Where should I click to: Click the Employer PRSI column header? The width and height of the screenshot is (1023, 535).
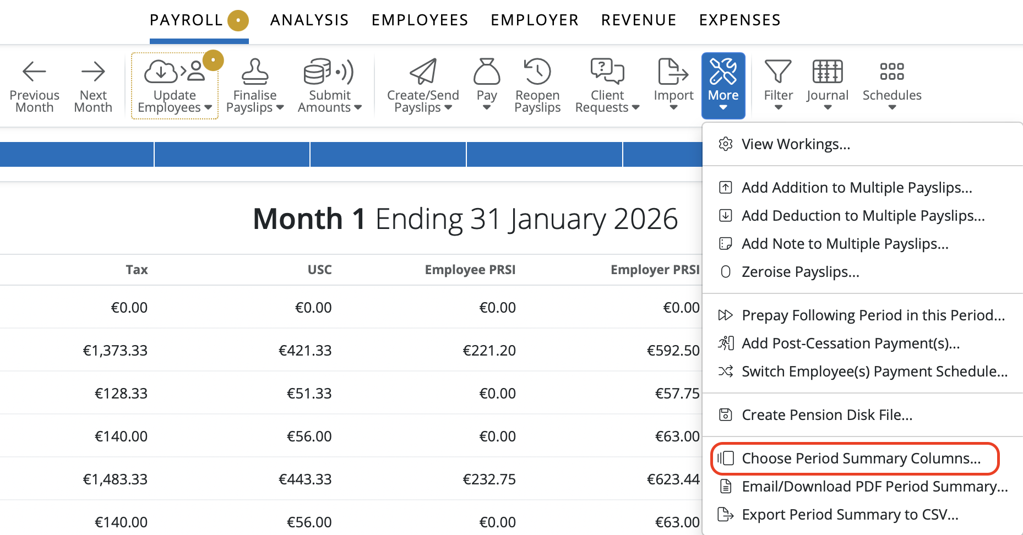655,270
